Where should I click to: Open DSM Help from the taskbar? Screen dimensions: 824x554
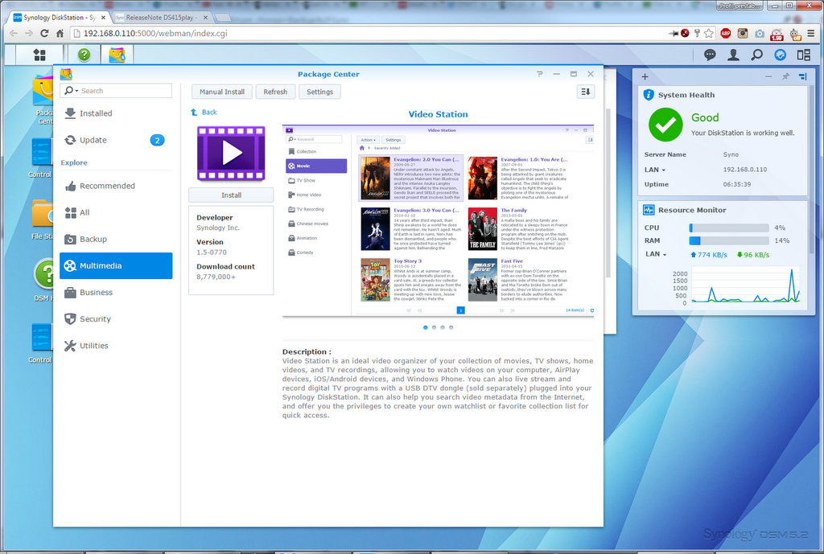(84, 55)
